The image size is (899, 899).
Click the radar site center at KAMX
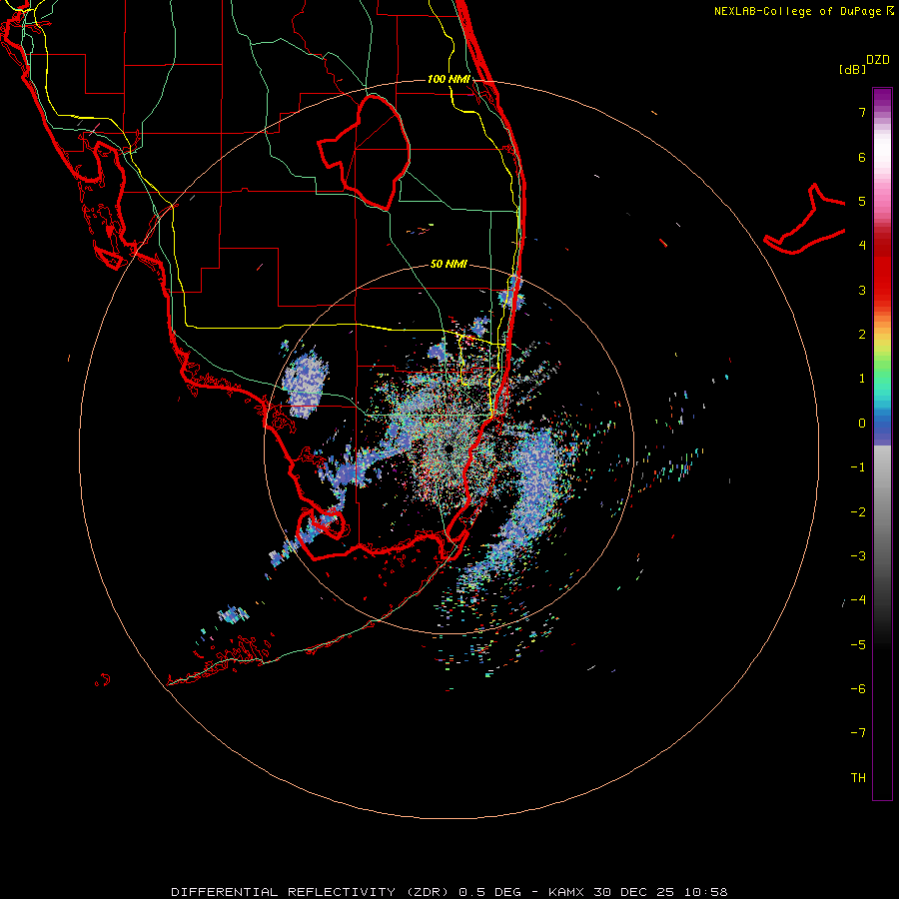click(x=449, y=449)
